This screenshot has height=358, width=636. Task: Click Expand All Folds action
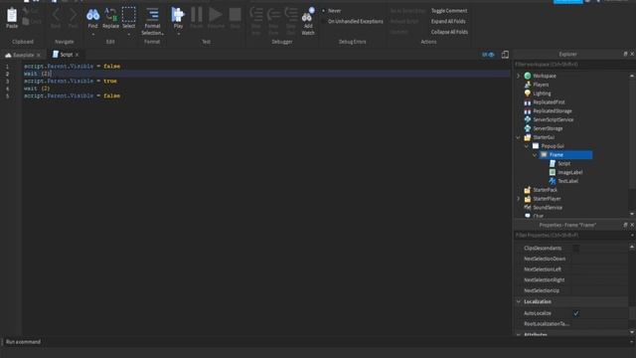(x=448, y=21)
